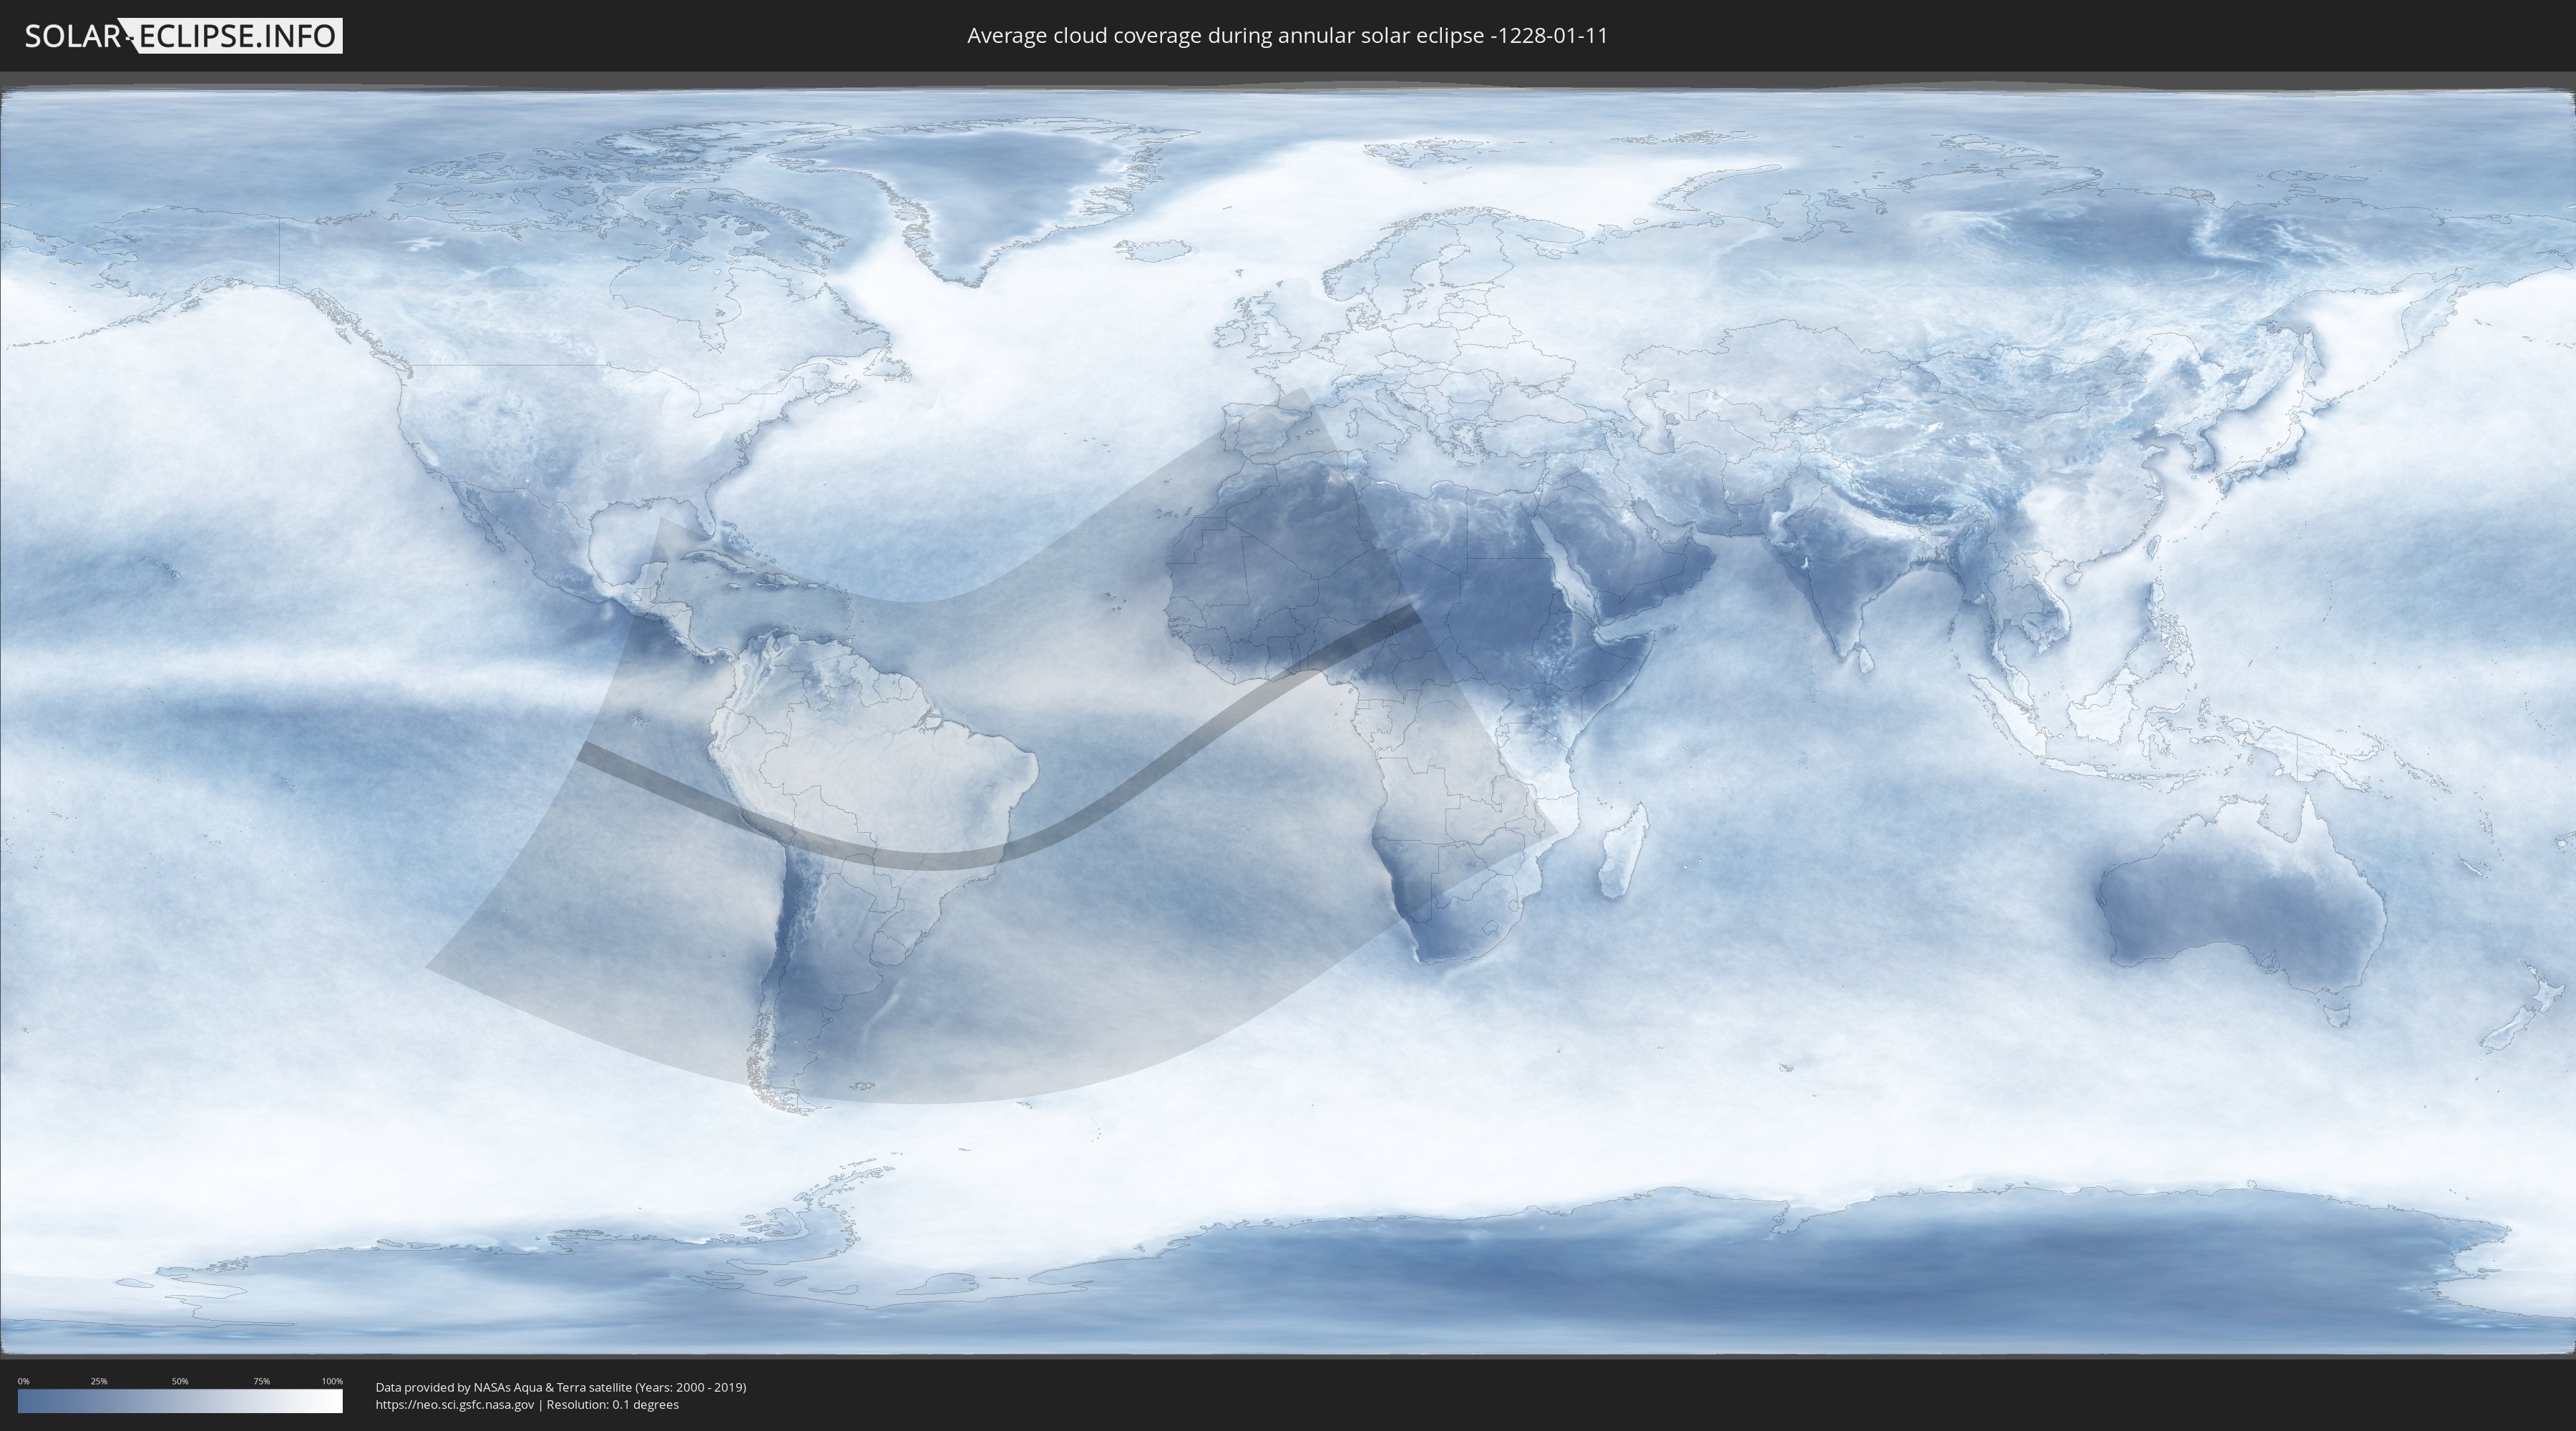Click the '75%' legend label
This screenshot has width=2576, height=1431.
[x=261, y=1381]
